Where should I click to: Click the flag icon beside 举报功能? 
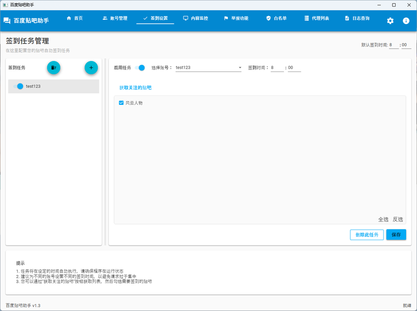pos(226,18)
